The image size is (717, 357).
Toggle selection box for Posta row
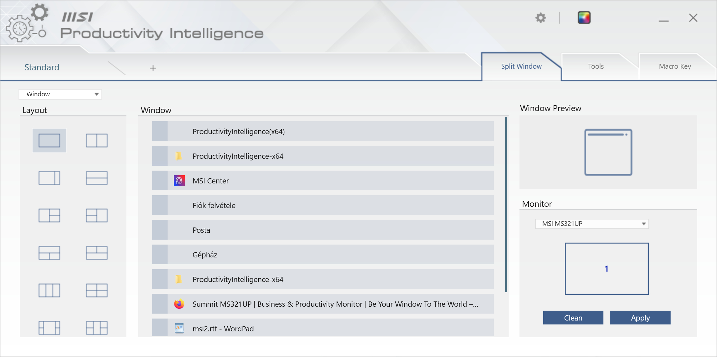(x=160, y=230)
